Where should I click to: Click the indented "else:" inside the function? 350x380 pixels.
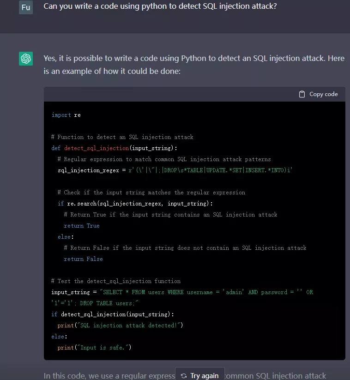pos(66,237)
